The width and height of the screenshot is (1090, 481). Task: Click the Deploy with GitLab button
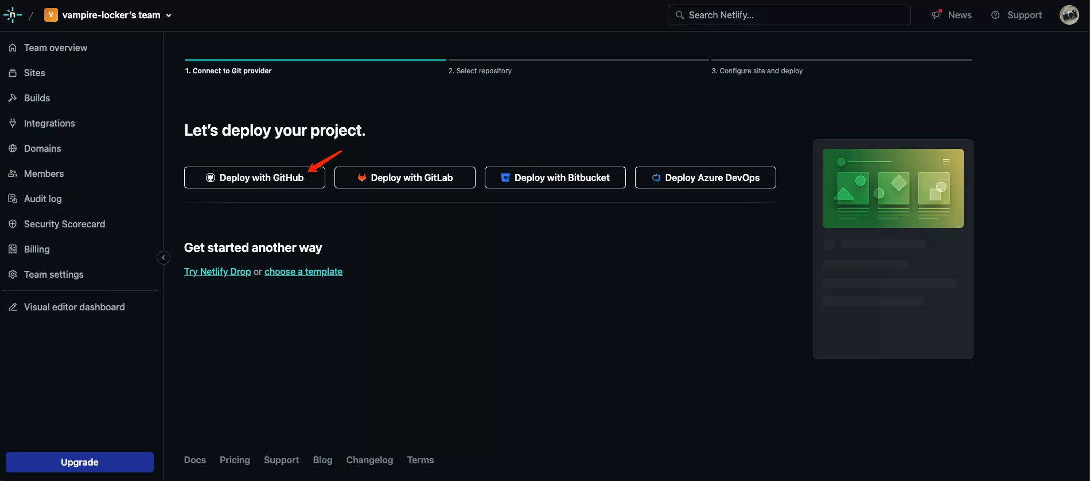coord(405,178)
